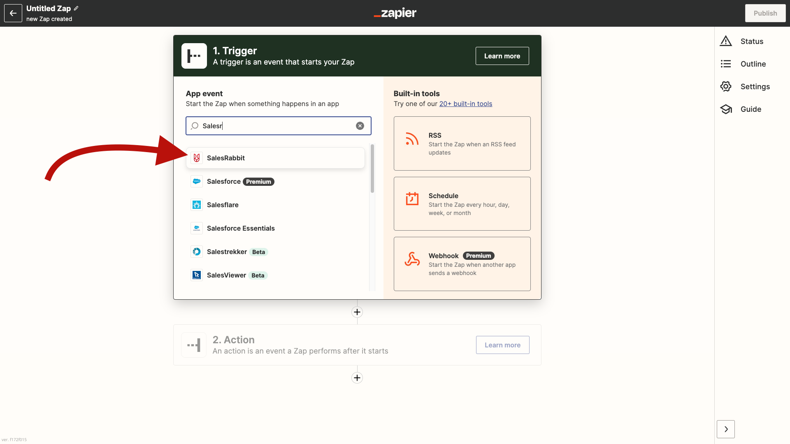Click the Premium badge next to Salesforce

258,182
